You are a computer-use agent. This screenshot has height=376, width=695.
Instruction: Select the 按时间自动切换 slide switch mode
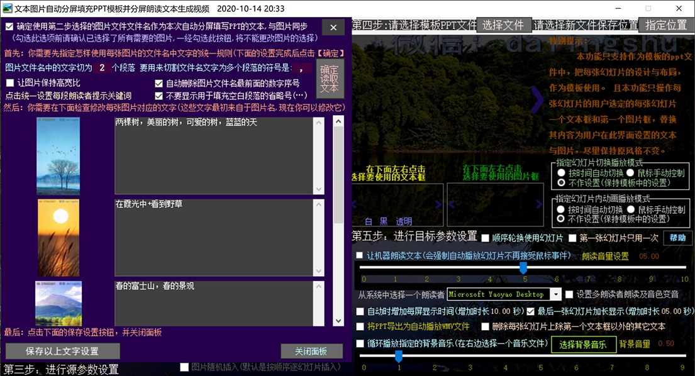(561, 173)
